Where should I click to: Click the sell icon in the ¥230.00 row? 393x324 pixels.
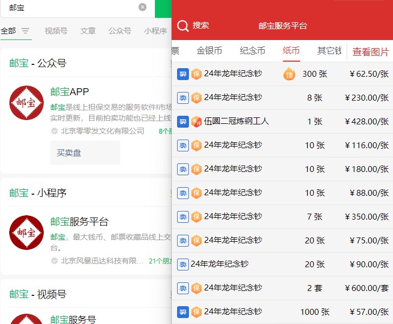pyautogui.click(x=183, y=98)
